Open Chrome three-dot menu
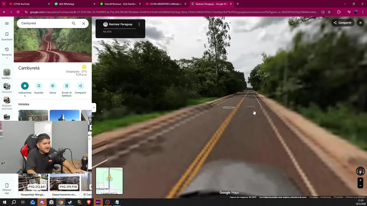The height and width of the screenshot is (206, 367). point(363,12)
